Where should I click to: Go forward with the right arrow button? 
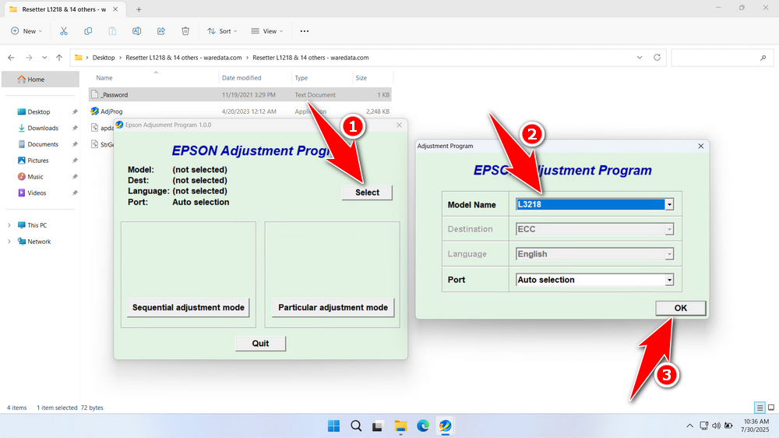[x=29, y=58]
